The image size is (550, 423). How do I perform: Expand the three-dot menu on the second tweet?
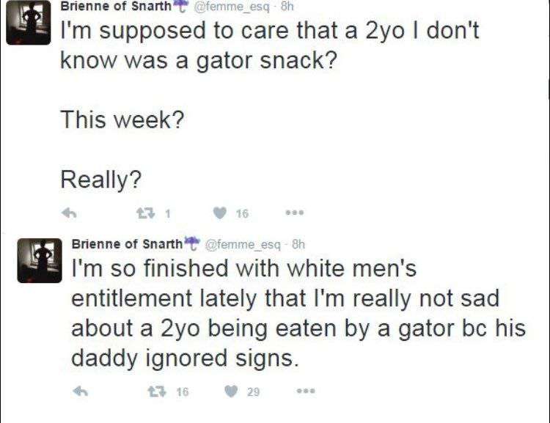coord(307,392)
